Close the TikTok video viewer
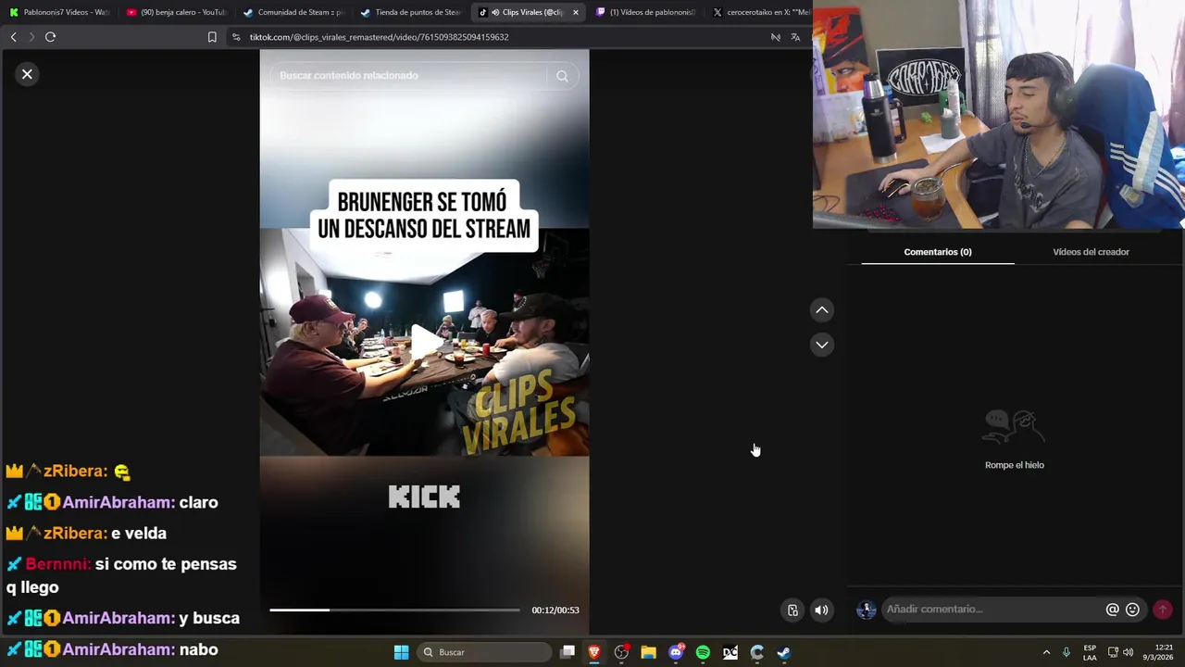 [x=27, y=74]
